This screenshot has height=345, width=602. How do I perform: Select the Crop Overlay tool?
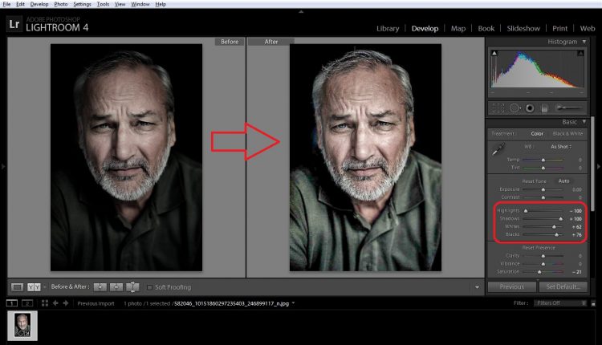pyautogui.click(x=498, y=108)
